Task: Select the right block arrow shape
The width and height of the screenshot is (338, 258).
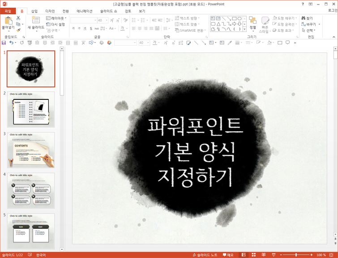Action: pos(234,24)
